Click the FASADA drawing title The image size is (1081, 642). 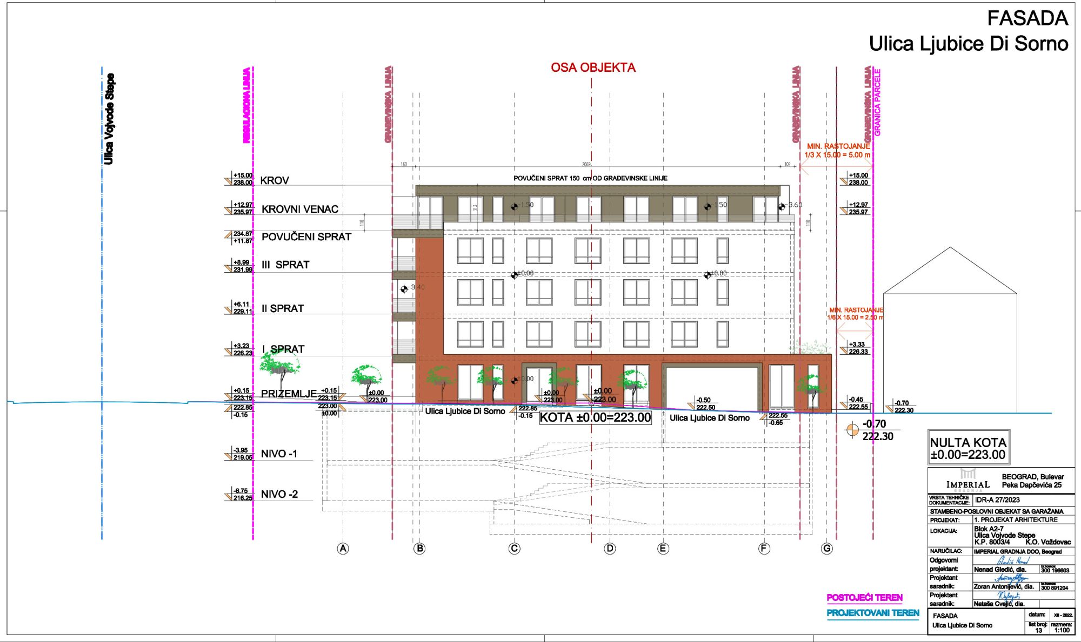[1027, 19]
